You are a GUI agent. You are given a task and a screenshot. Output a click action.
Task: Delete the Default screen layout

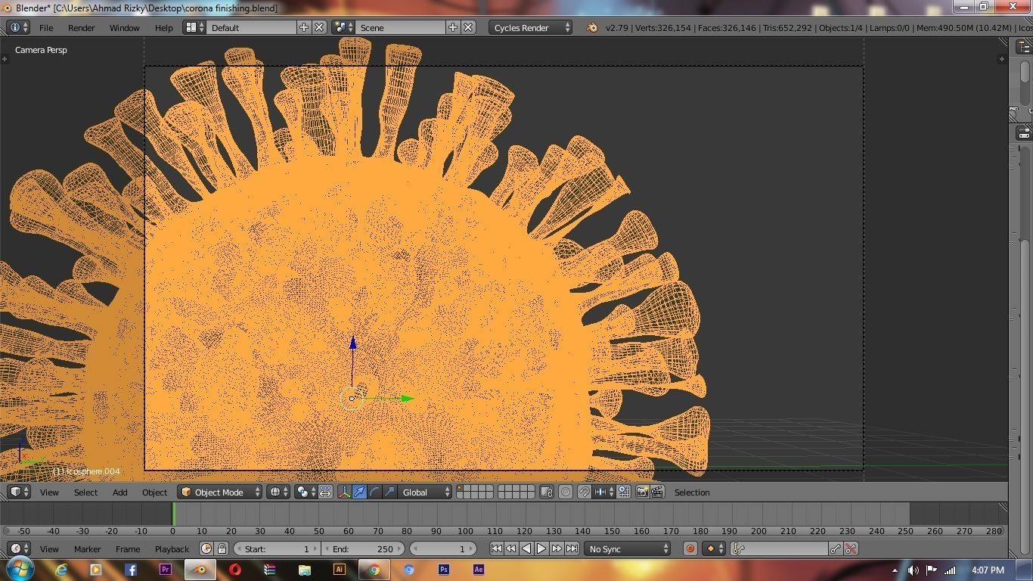click(x=319, y=27)
